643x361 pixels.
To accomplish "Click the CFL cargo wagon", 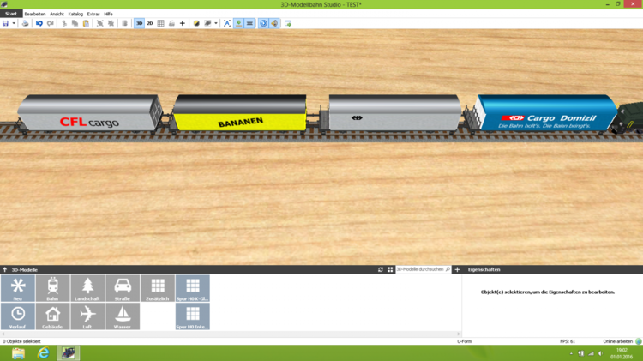I will (89, 114).
